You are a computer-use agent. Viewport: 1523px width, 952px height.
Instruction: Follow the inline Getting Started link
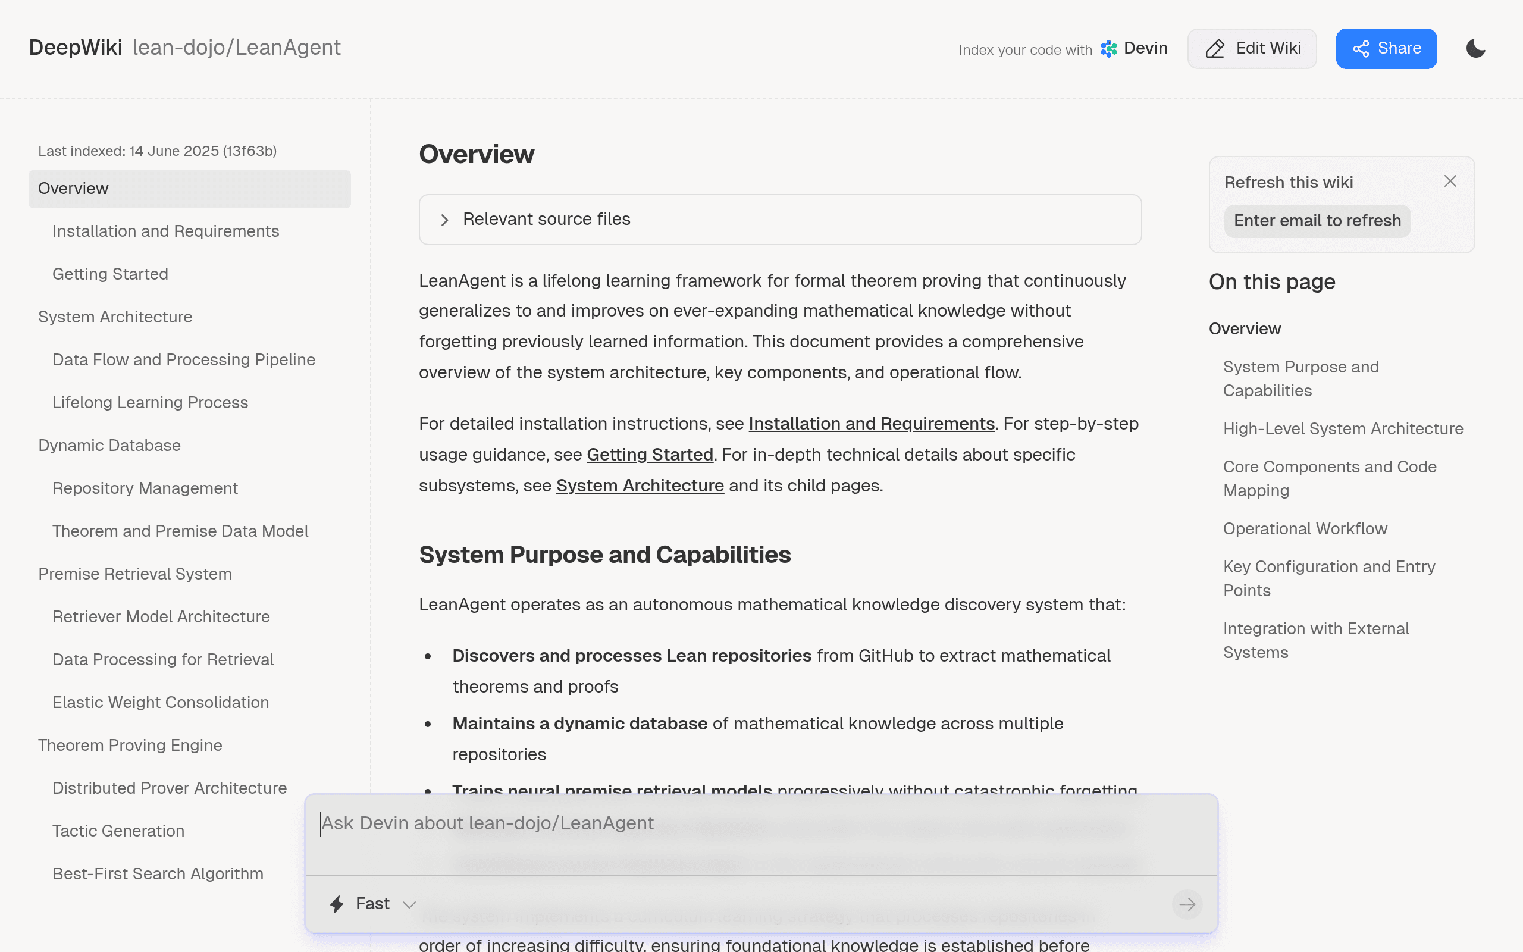coord(650,455)
